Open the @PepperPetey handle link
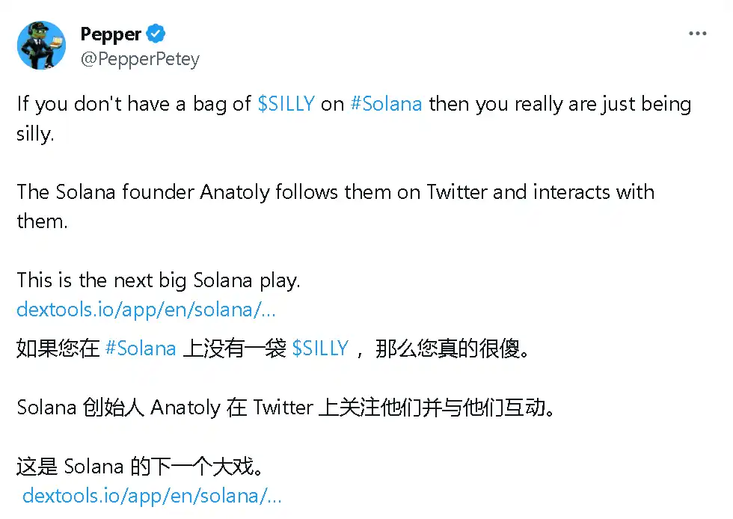The height and width of the screenshot is (519, 733). click(x=140, y=59)
